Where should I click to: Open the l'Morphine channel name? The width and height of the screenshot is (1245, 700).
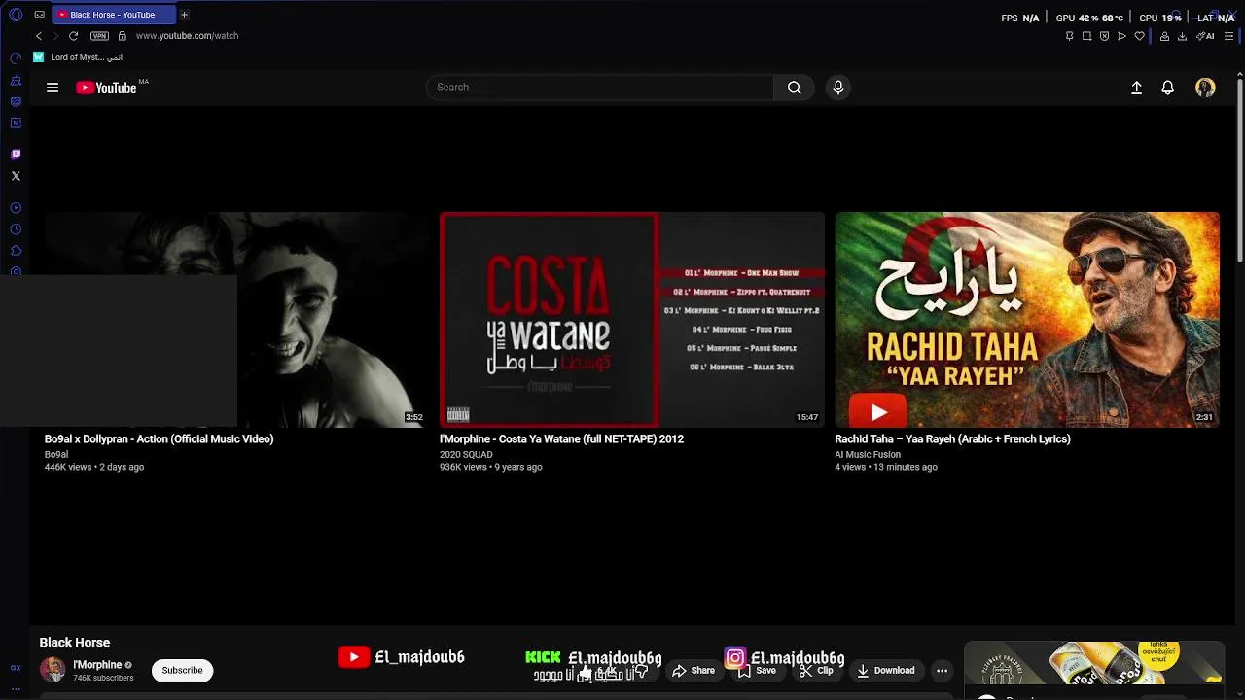coord(97,665)
